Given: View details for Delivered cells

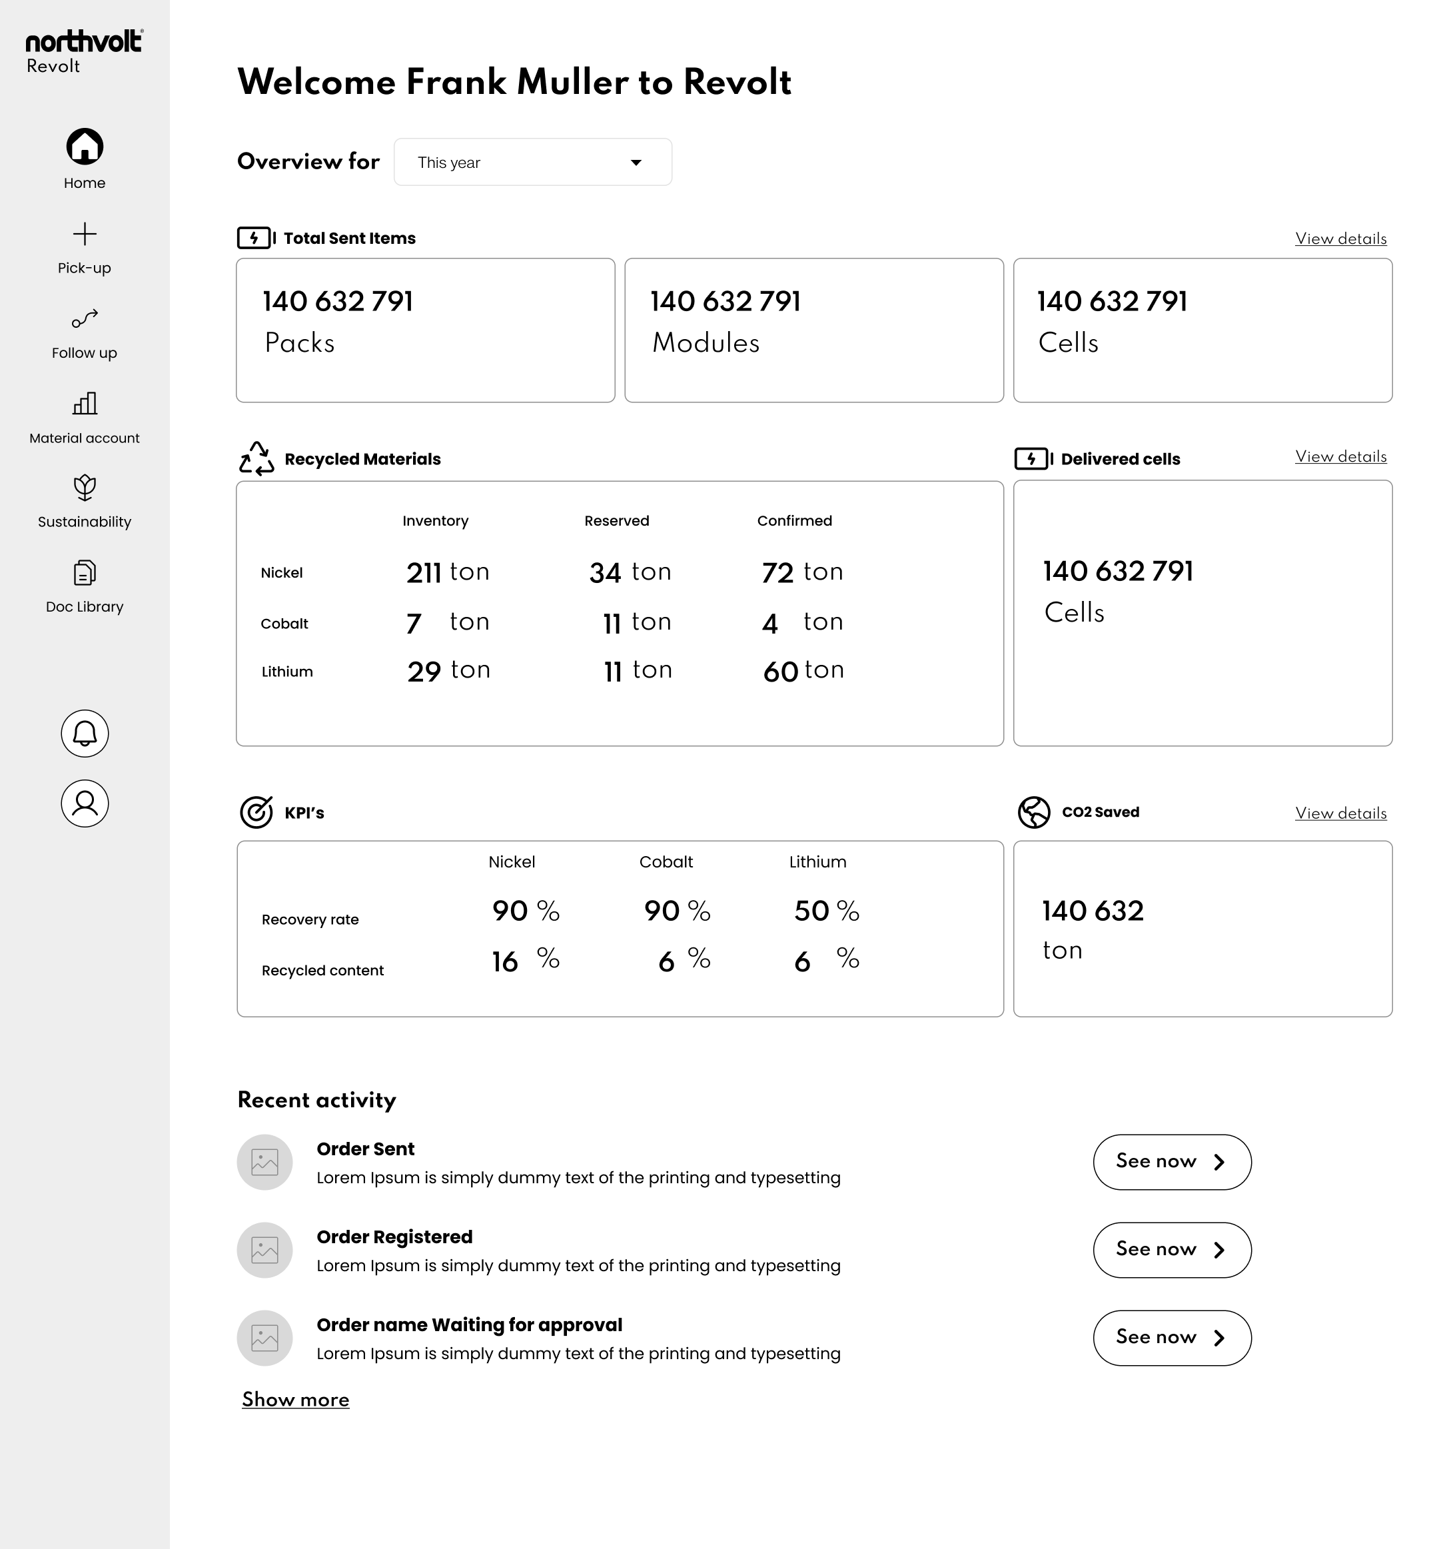Looking at the screenshot, I should click(1341, 456).
